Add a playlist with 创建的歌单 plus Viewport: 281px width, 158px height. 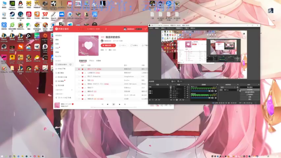pos(72,90)
